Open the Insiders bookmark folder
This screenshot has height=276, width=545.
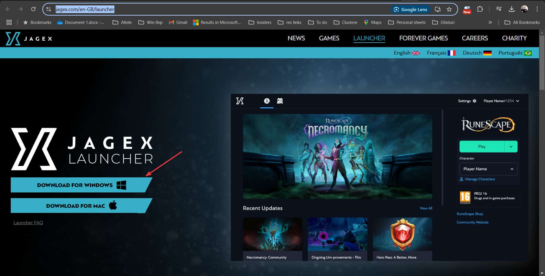pyautogui.click(x=260, y=22)
